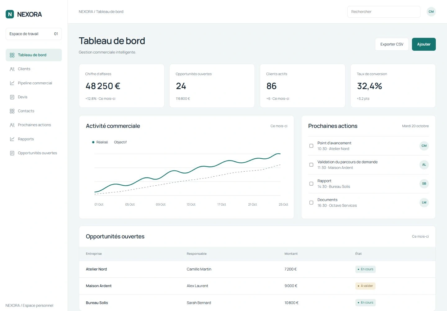Image resolution: width=447 pixels, height=311 pixels.
Task: Click the LM avatar on Documents task
Action: [424, 202]
